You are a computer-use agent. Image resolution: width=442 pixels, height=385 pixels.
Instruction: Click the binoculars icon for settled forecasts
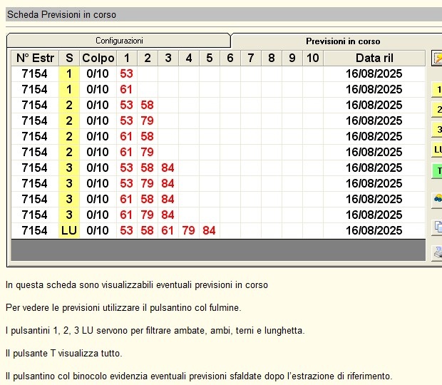(436, 201)
